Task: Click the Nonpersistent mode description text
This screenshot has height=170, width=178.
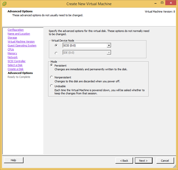Action: click(x=87, y=81)
